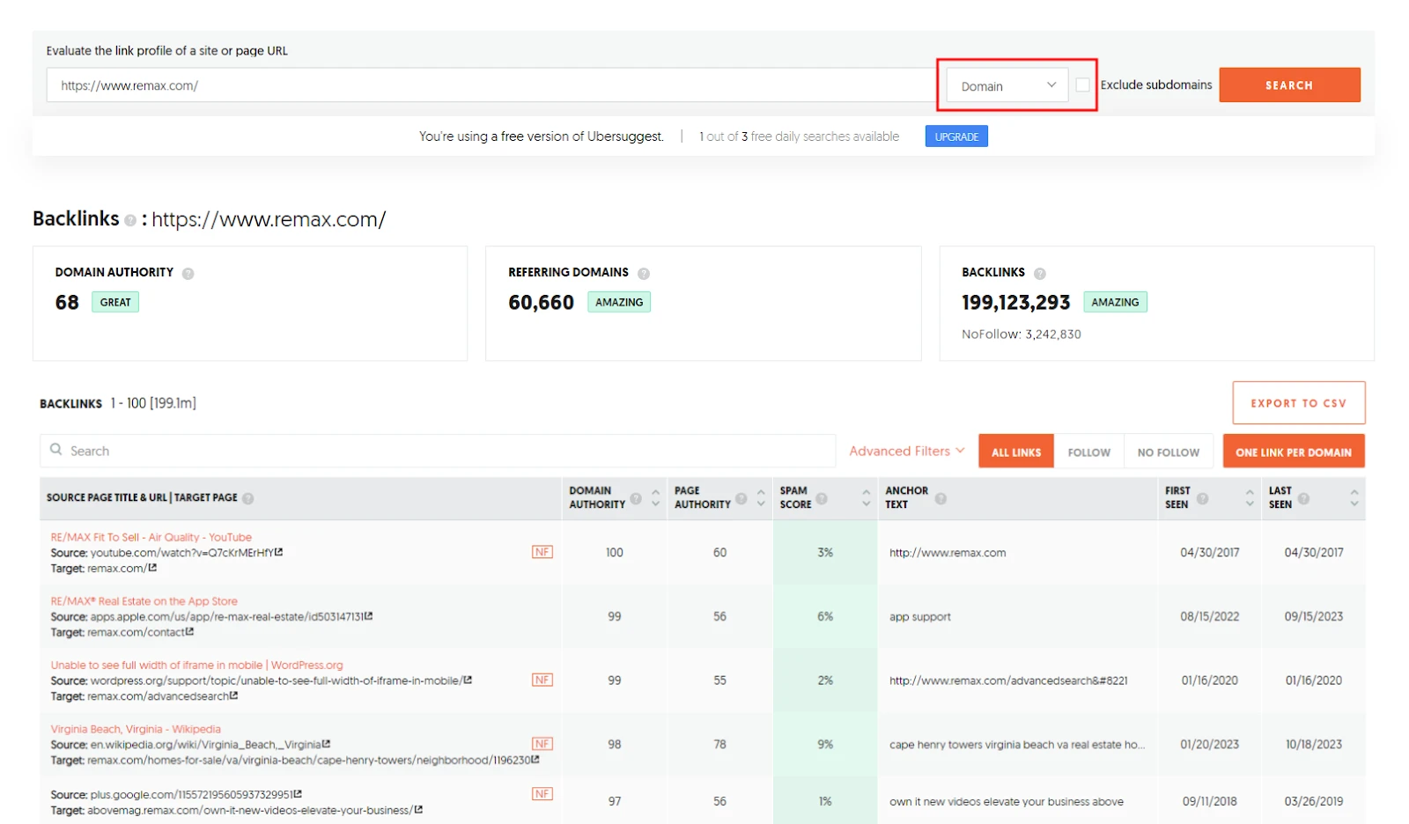Expand the Advanced Filters dropdown
This screenshot has width=1409, height=824.
pyautogui.click(x=907, y=451)
